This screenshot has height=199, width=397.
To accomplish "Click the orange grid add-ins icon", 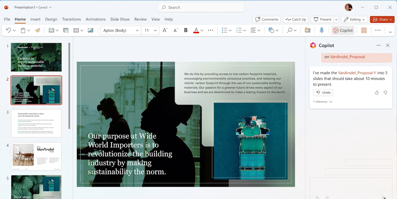I will 364,30.
